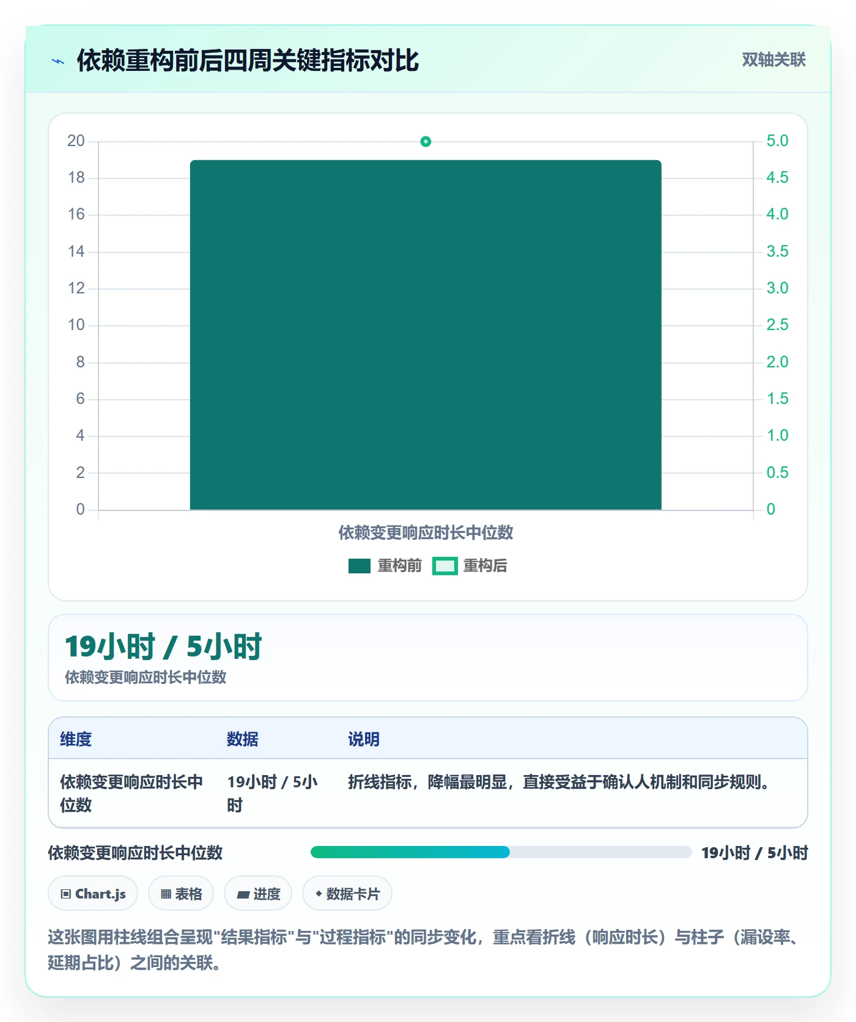The image size is (856, 1022).
Task: Click the left axis tick 18
Action: 76,178
